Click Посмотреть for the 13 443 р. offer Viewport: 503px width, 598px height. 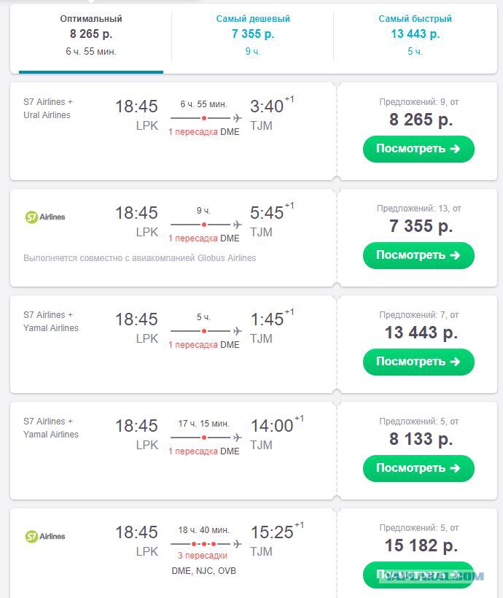418,362
